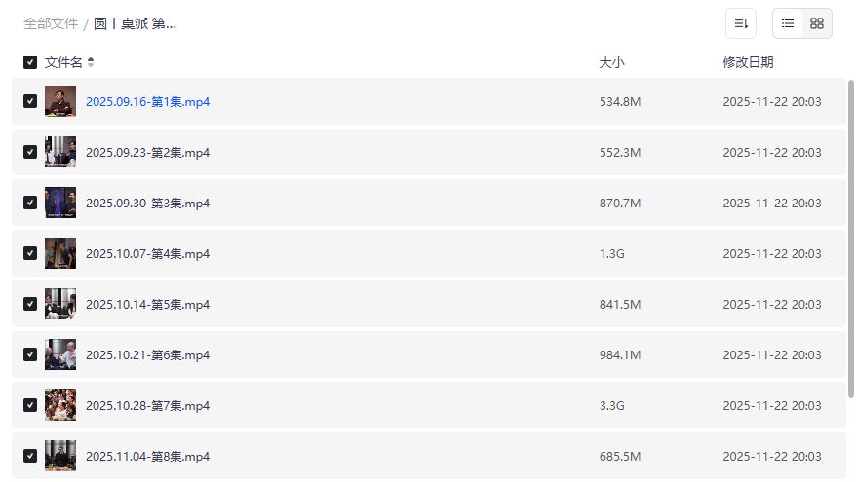Open the 2025.09.16-第1集.mp4 file link
Image resolution: width=856 pixels, height=482 pixels.
pos(147,101)
